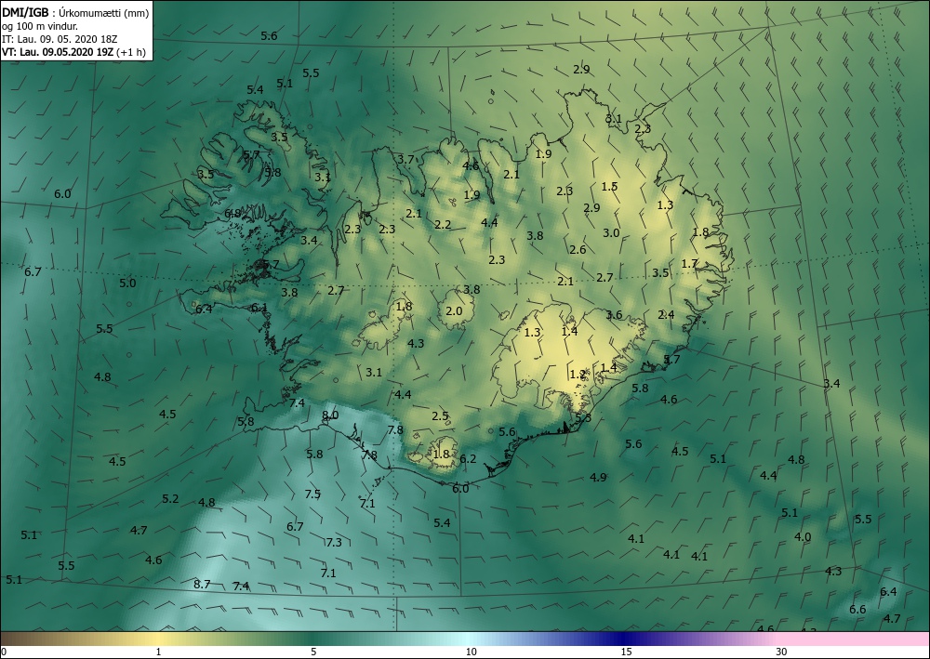
Task: Click the colorbar tick label '15'
Action: click(x=626, y=652)
